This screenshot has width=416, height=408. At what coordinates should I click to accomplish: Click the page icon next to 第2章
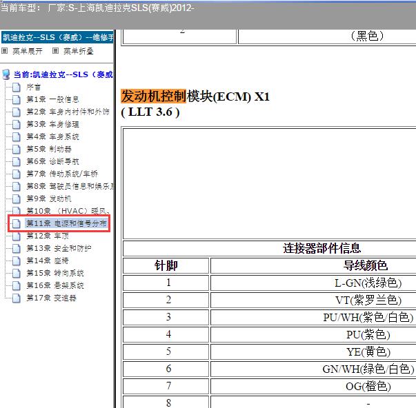(x=17, y=112)
